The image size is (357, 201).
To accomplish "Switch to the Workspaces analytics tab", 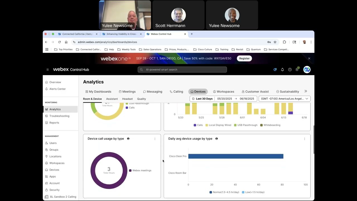I will [223, 92].
